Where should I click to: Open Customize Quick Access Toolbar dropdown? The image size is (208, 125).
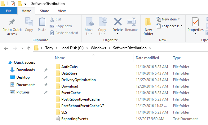[25, 4]
